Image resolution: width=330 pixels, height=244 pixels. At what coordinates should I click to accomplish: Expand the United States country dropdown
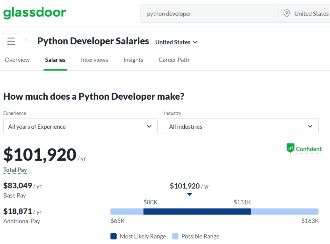click(177, 42)
